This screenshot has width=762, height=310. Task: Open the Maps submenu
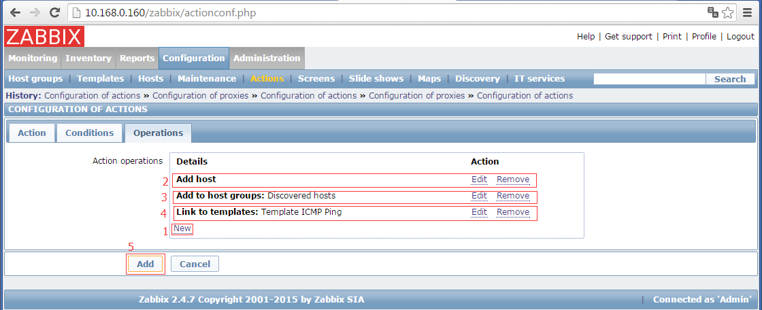click(x=429, y=79)
